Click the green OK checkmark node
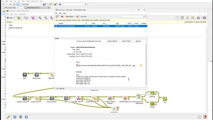The width and height of the screenshot is (213, 120). click(x=165, y=99)
